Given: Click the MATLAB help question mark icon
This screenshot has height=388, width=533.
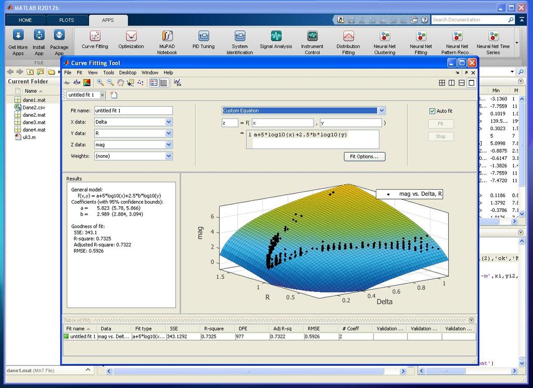Looking at the screenshot, I should [x=425, y=20].
